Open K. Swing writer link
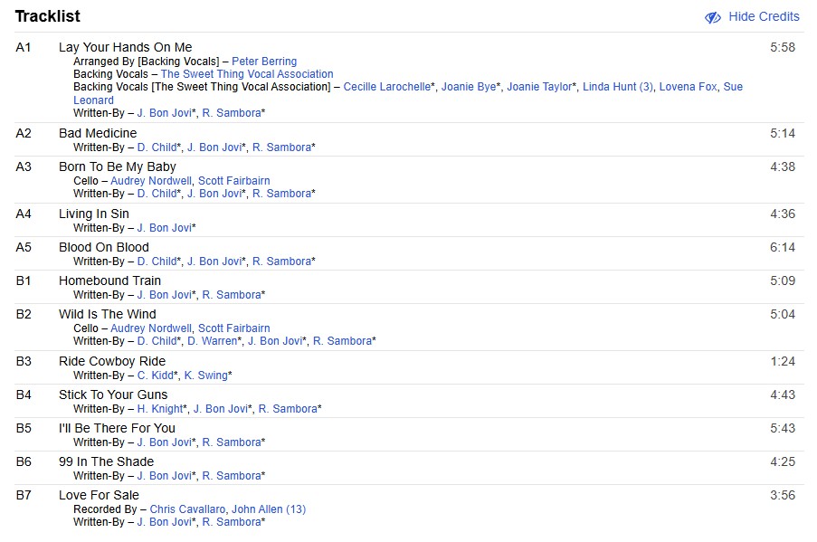 coord(205,375)
